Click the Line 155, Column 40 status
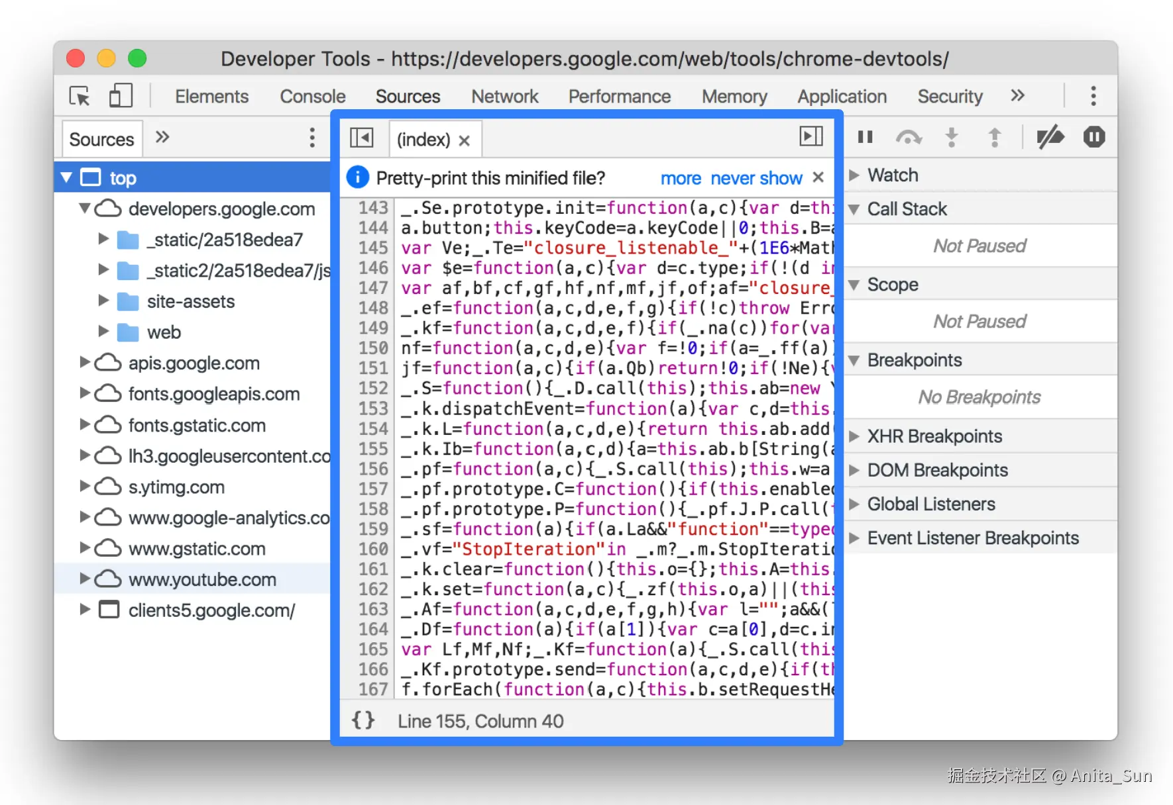The height and width of the screenshot is (805, 1173). 480,721
